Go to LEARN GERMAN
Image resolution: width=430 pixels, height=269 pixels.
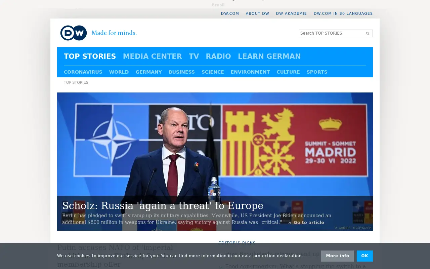pyautogui.click(x=269, y=56)
